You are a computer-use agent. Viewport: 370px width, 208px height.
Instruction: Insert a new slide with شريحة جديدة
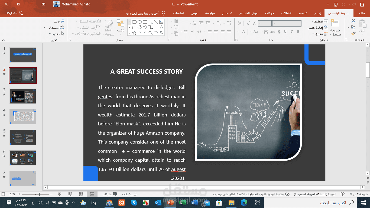pyautogui.click(x=335, y=28)
